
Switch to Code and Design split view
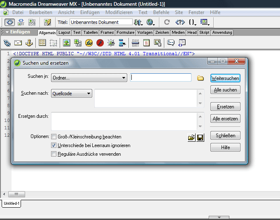[21, 22]
